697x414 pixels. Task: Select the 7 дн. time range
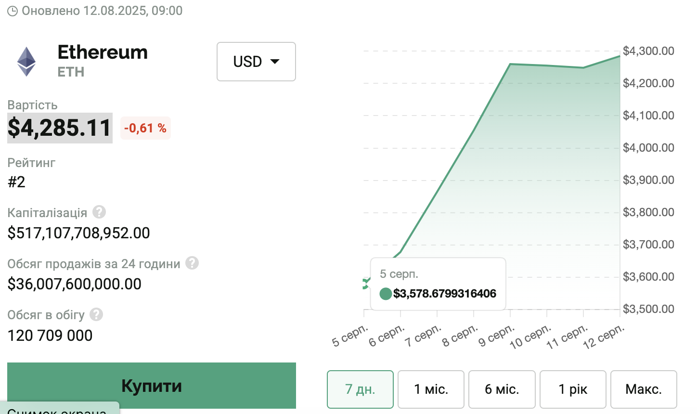tap(360, 389)
